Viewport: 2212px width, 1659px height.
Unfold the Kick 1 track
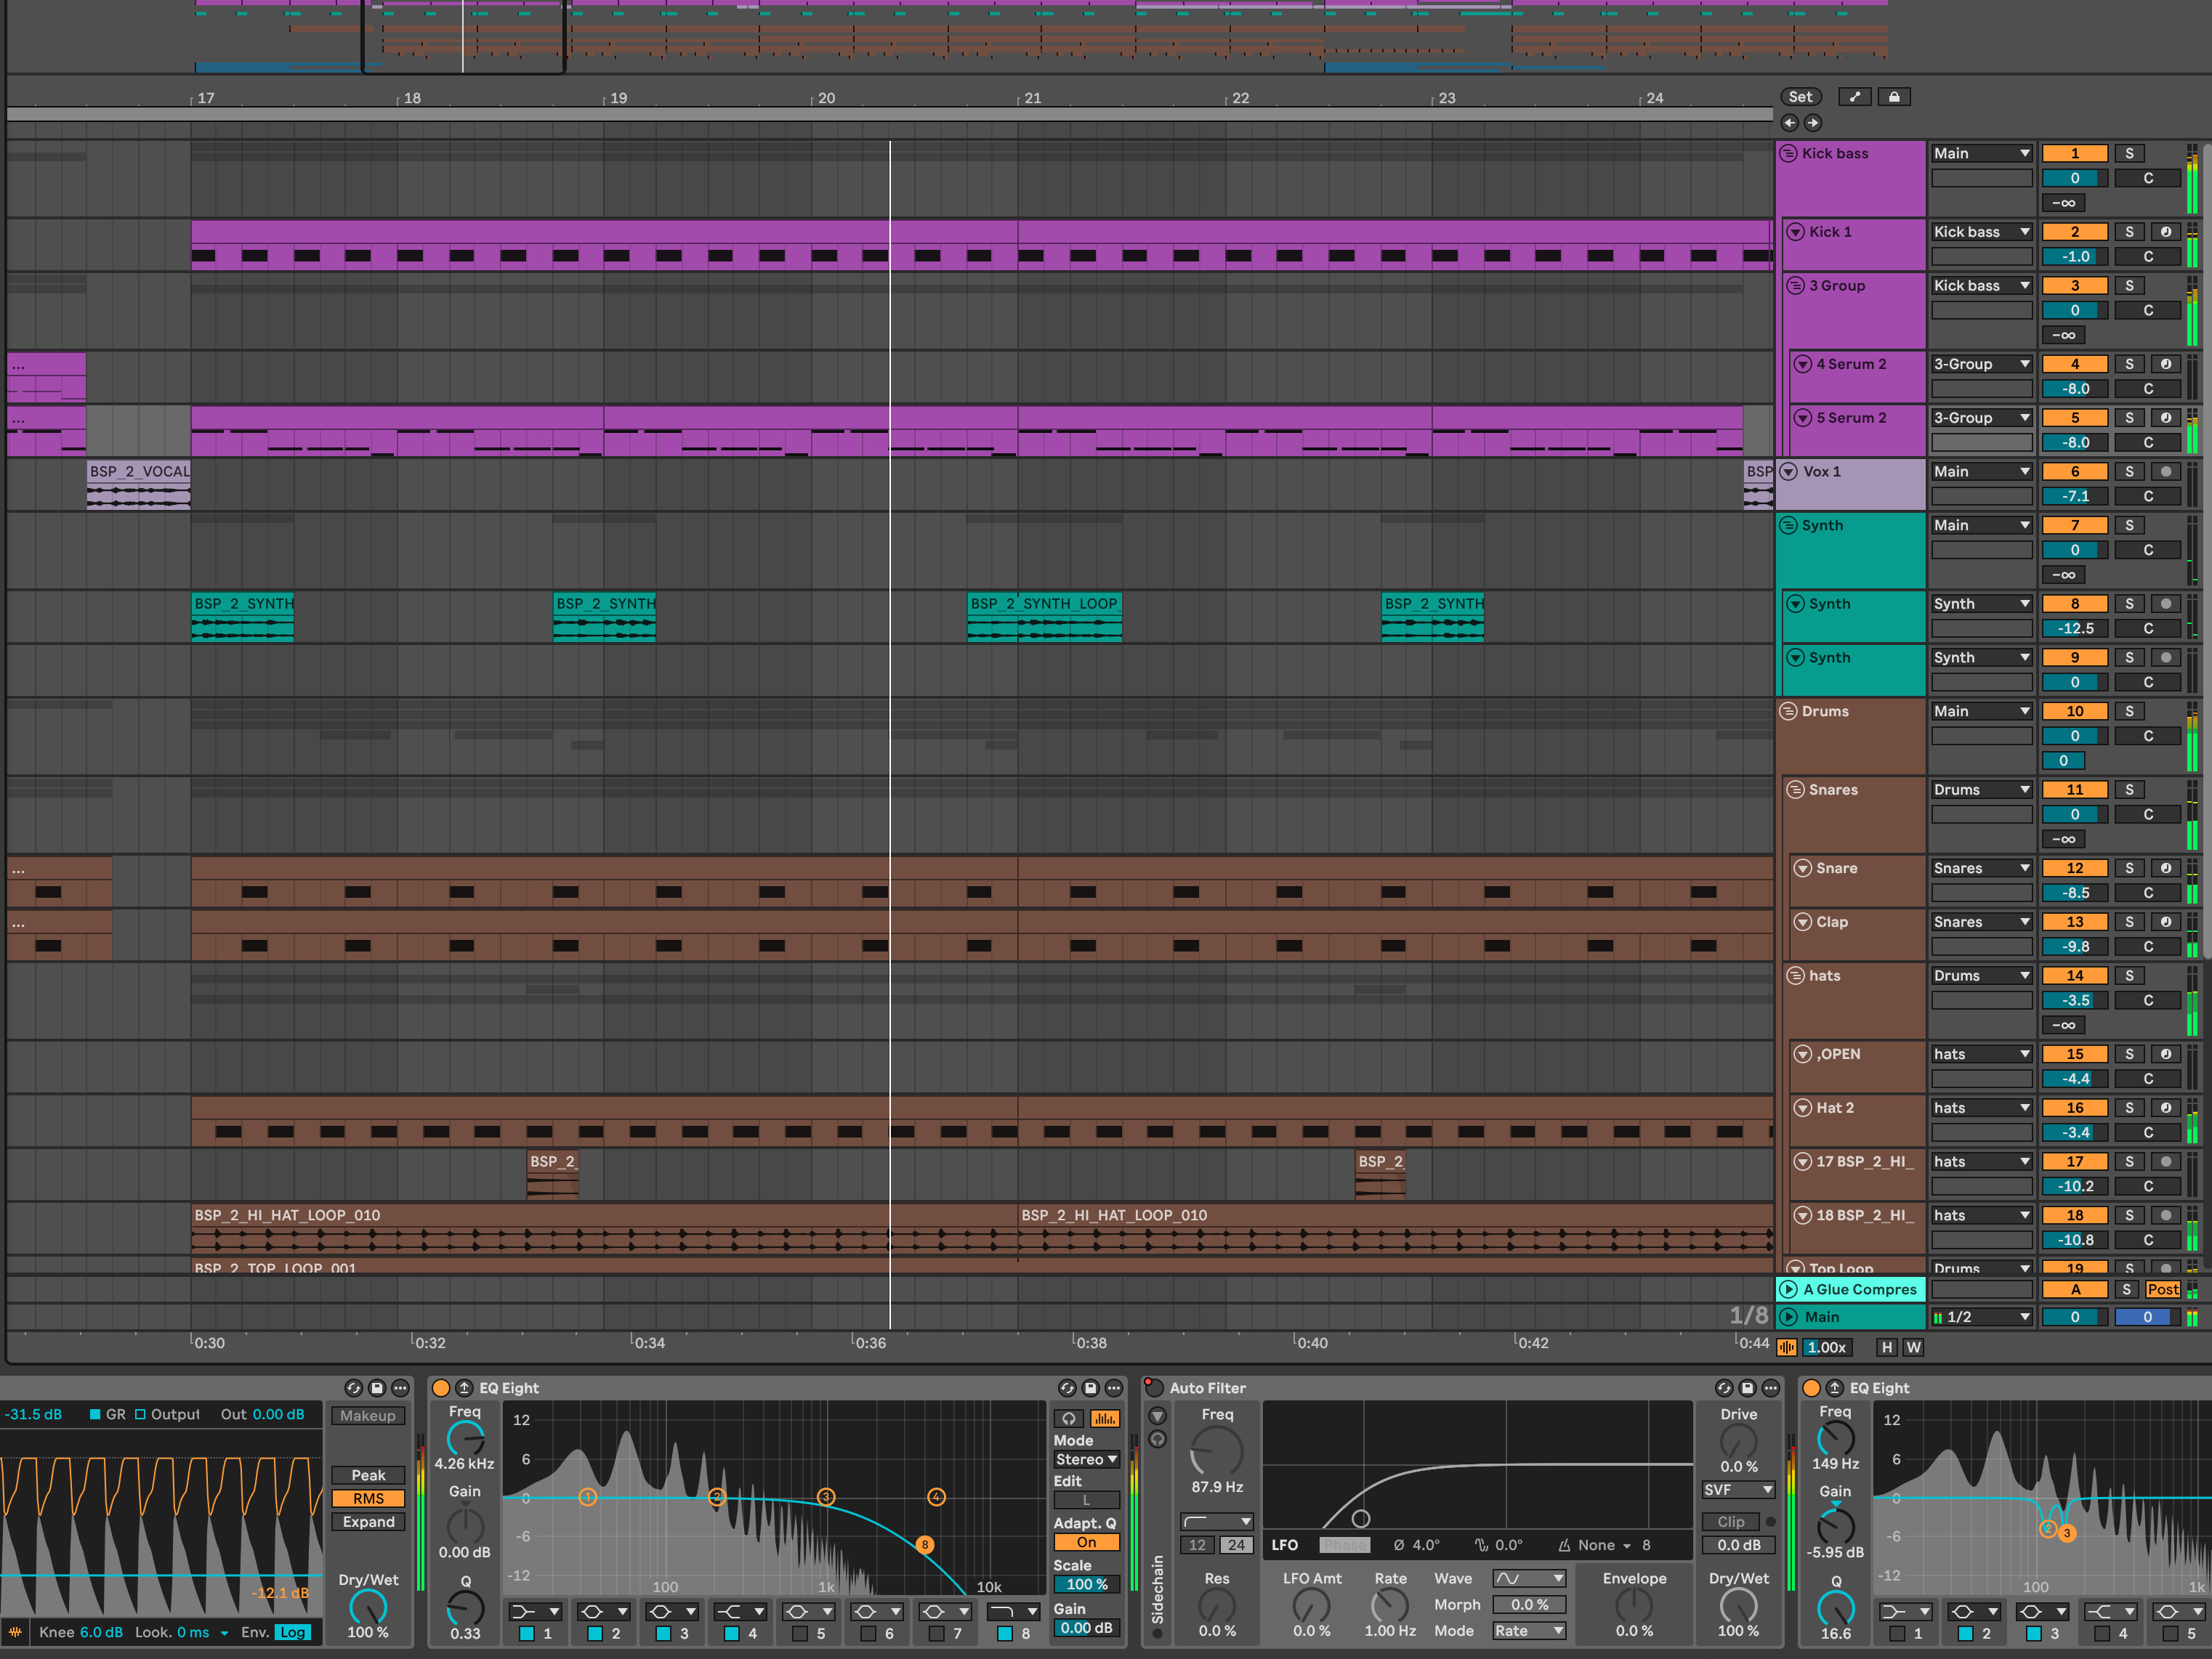1796,232
